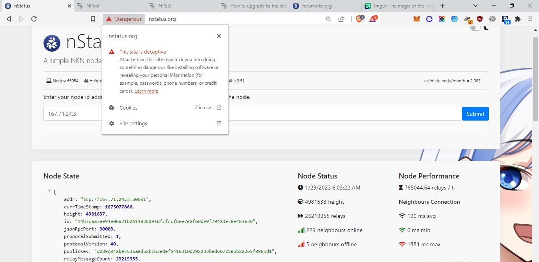Share this page via the share icon
The image size is (539, 262).
pos(341,19)
